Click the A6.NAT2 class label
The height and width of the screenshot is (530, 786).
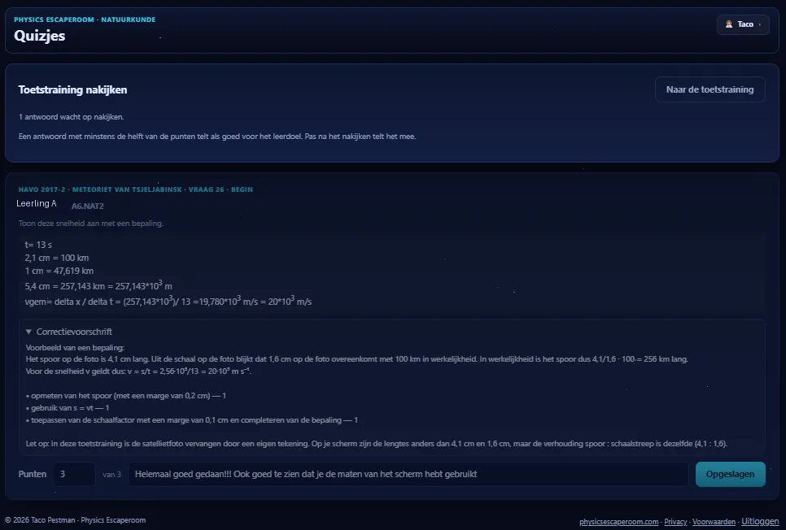87,206
